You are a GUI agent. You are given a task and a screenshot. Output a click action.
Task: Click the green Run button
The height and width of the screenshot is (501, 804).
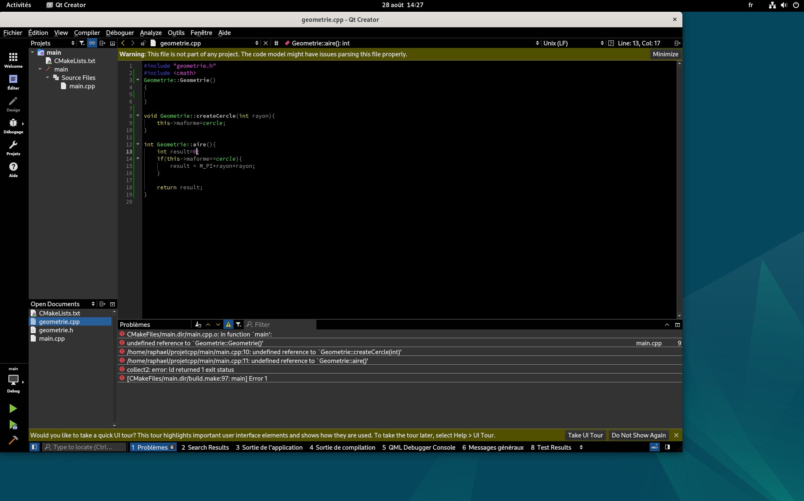pos(13,408)
